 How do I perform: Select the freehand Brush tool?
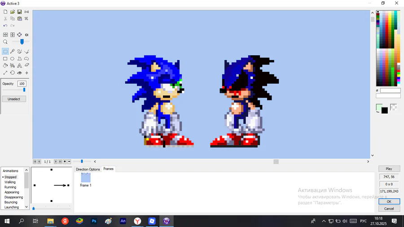(x=20, y=52)
